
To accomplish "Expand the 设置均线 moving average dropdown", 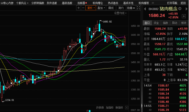I will tap(121, 13).
